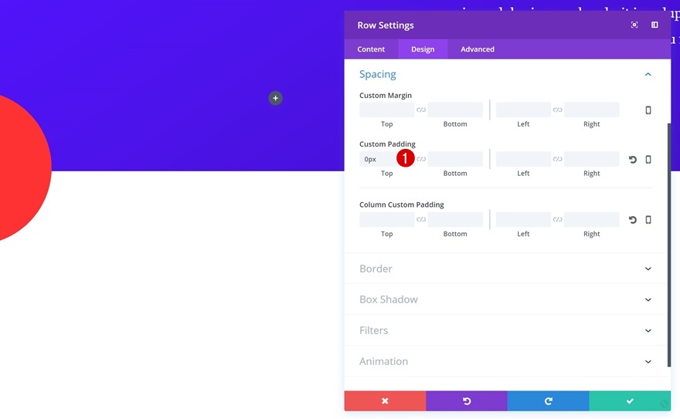This screenshot has width=680, height=419.
Task: Click the Custom Padding Left field
Action: click(523, 159)
